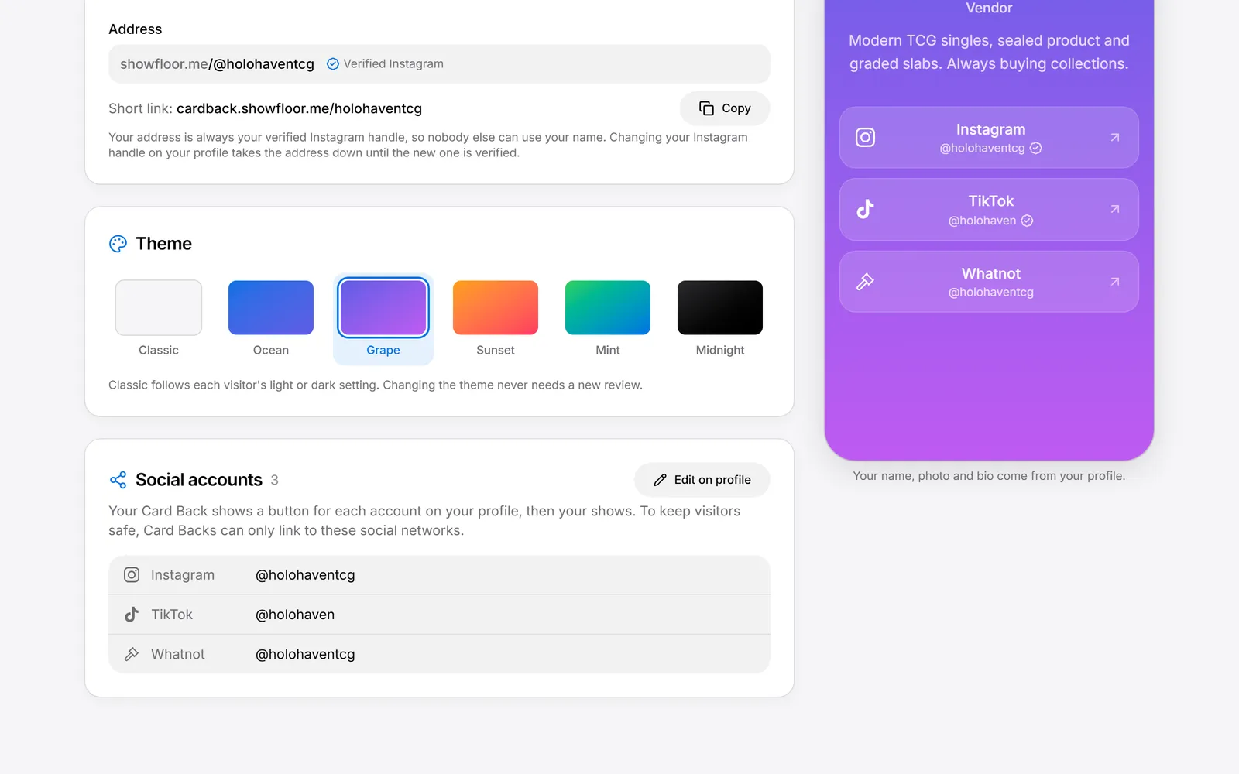The height and width of the screenshot is (774, 1239).
Task: Select the Grape theme swatch
Action: point(383,307)
